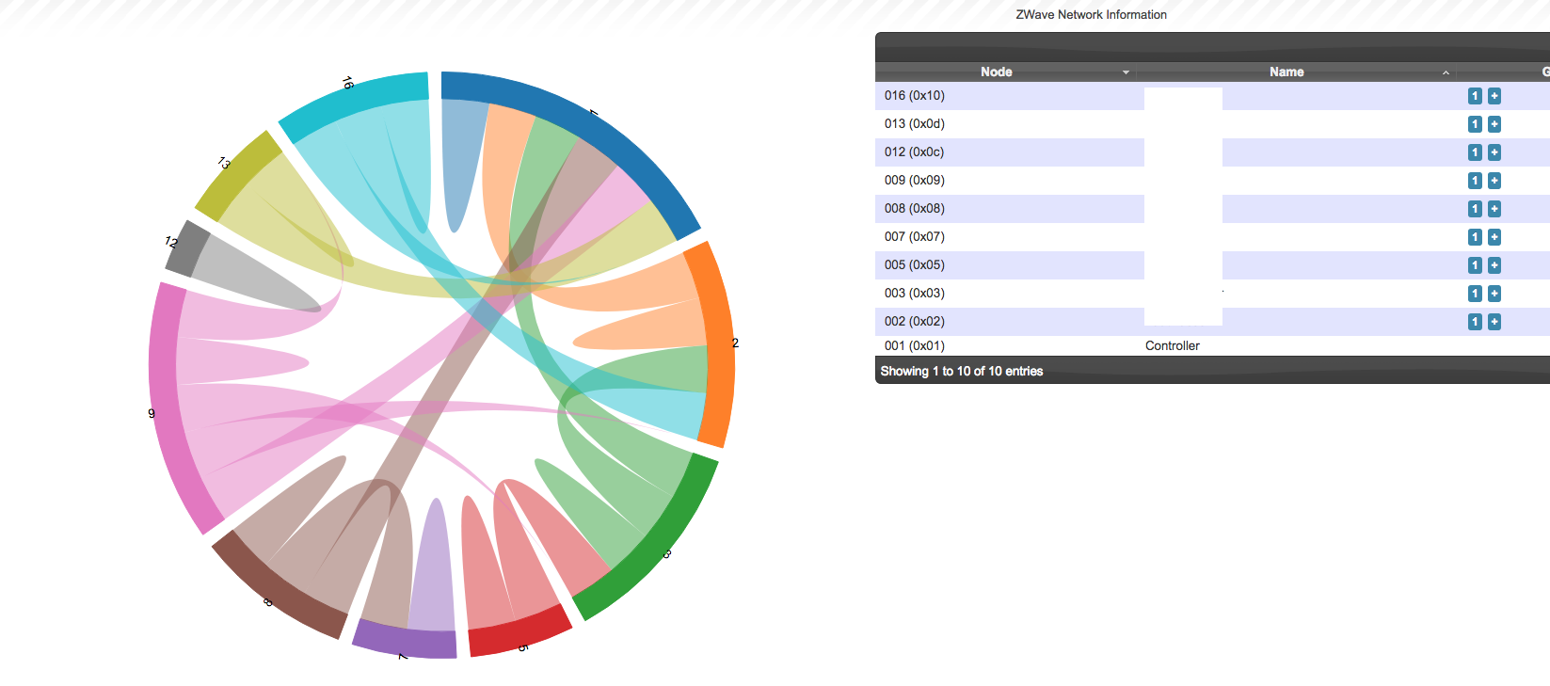Click plus icon for node 016
The width and height of the screenshot is (1550, 686).
pos(1494,96)
